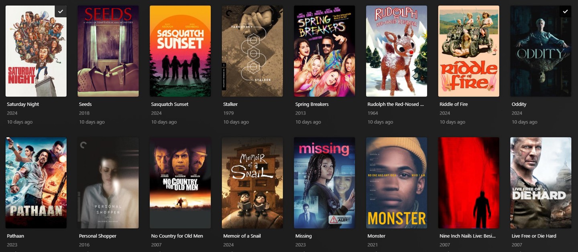
Task: Select the Riddle of Fire poster
Action: pyautogui.click(x=469, y=51)
